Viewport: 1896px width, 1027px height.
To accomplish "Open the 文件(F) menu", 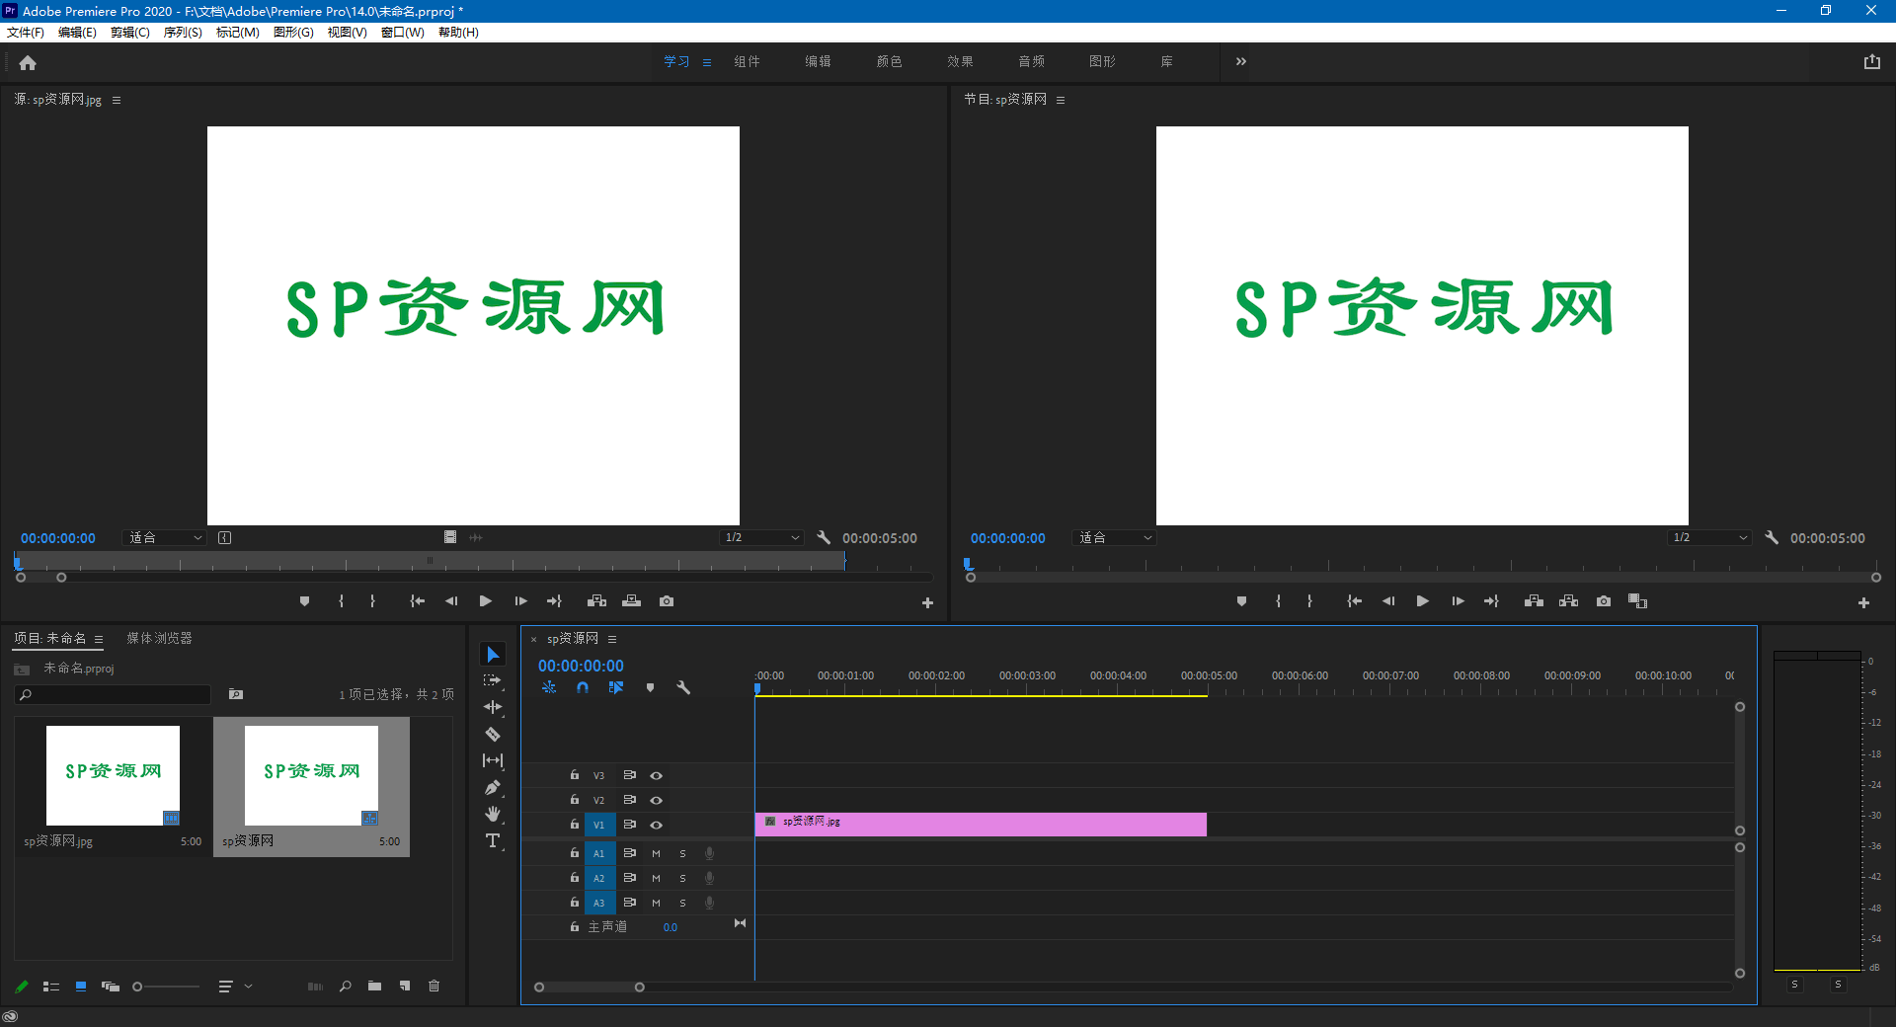I will coord(26,33).
